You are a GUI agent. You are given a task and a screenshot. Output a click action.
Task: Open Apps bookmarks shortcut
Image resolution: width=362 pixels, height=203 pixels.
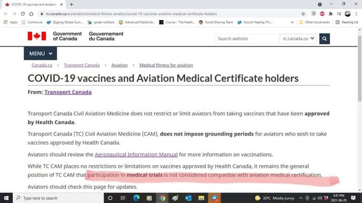tap(11, 22)
